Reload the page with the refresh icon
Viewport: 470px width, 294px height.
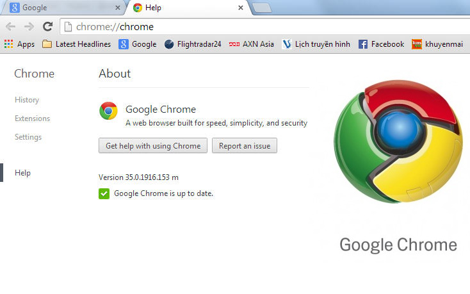pyautogui.click(x=47, y=27)
